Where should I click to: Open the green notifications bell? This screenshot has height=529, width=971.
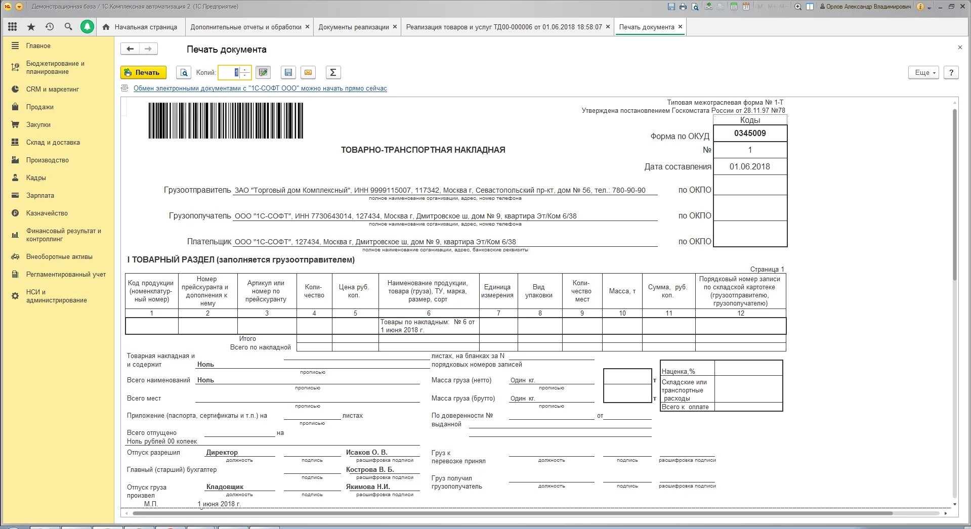pyautogui.click(x=87, y=27)
